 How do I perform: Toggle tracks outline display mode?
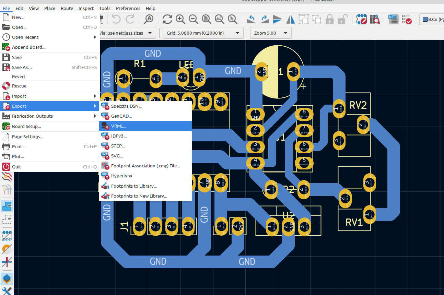click(x=7, y=262)
